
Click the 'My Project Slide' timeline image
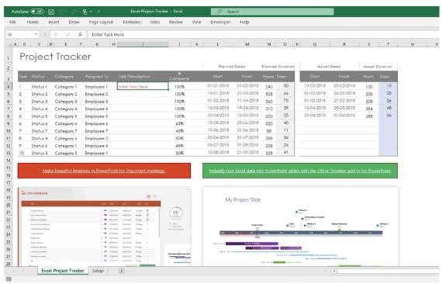tap(301, 227)
